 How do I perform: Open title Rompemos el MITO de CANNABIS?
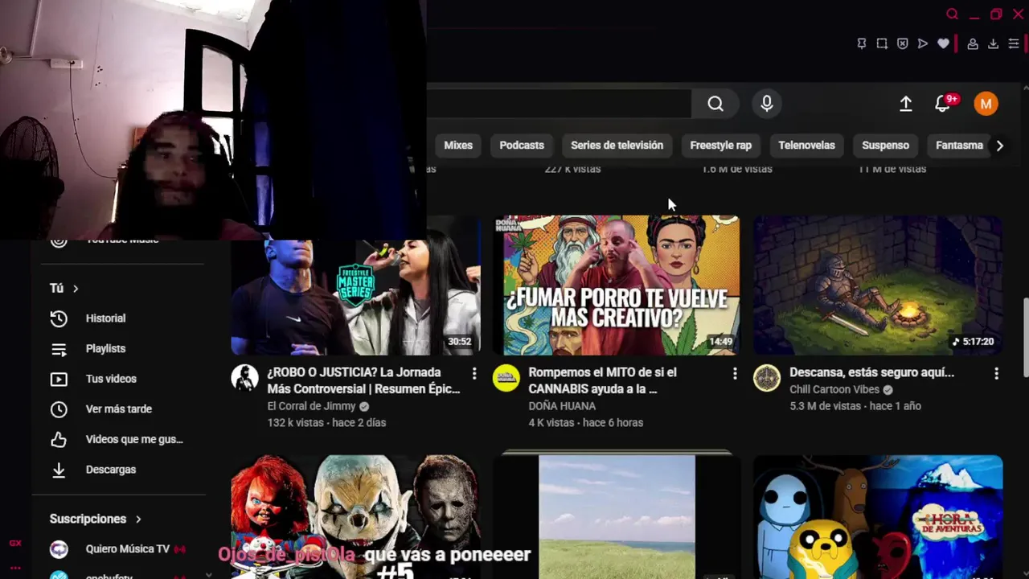pos(602,380)
